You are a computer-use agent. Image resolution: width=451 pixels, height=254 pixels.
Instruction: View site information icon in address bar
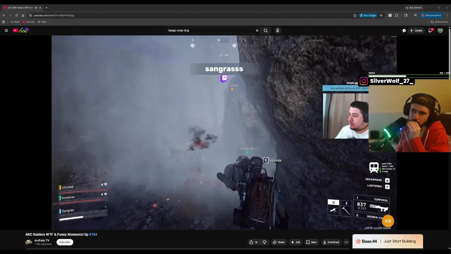(x=30, y=15)
